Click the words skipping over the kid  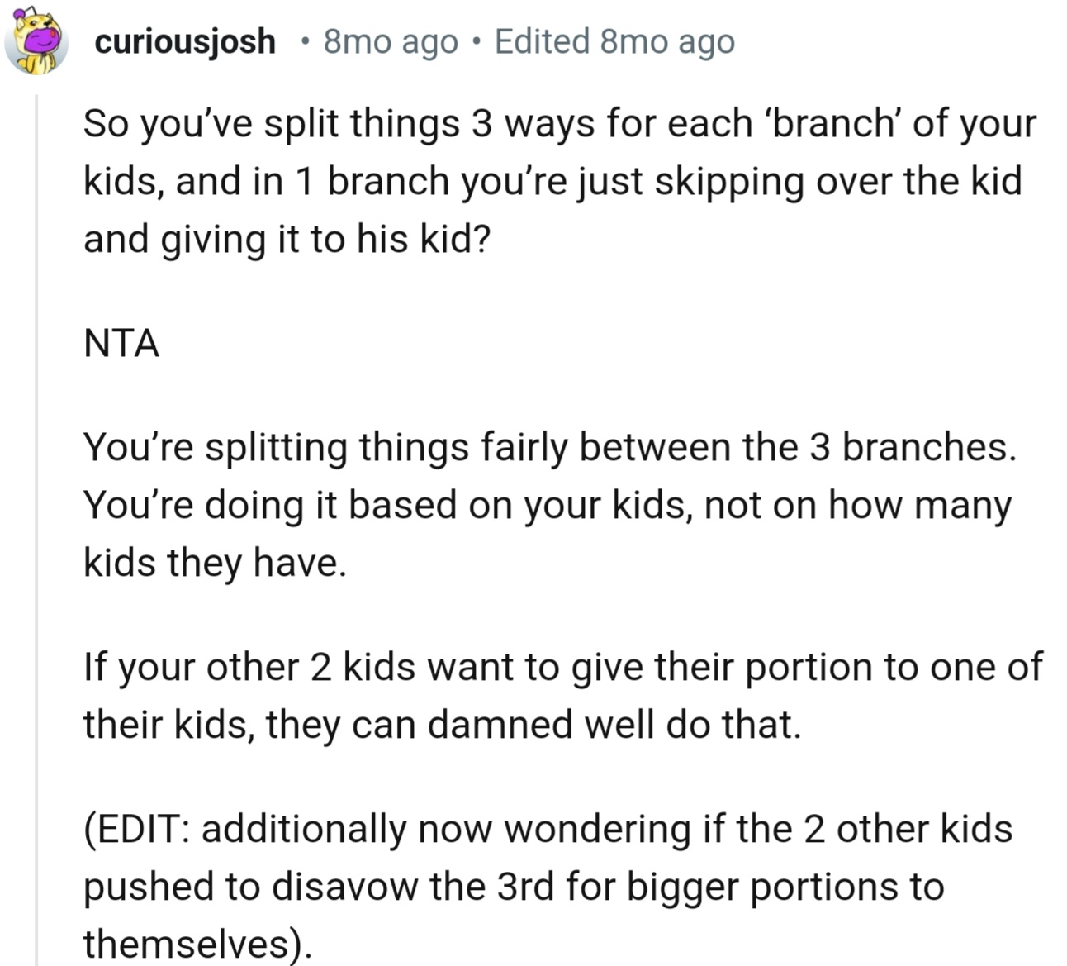[837, 182]
